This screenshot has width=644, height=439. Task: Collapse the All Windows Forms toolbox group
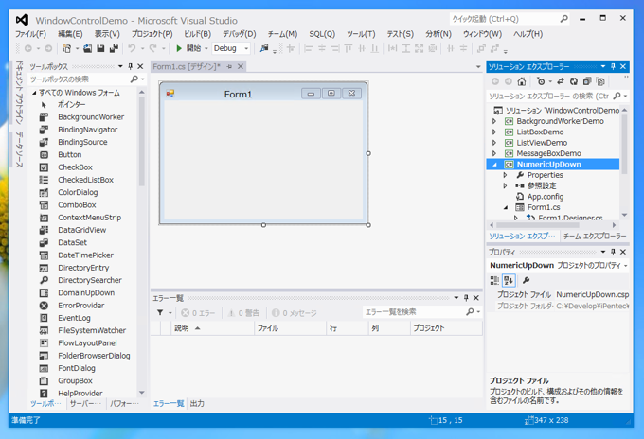(x=34, y=93)
